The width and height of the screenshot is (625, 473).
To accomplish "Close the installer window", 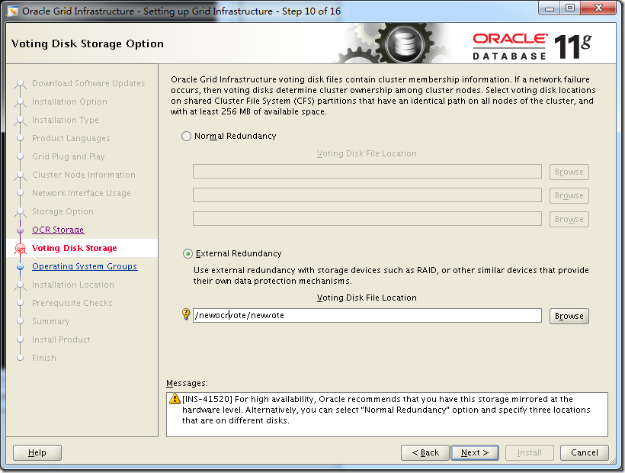I will click(598, 8).
